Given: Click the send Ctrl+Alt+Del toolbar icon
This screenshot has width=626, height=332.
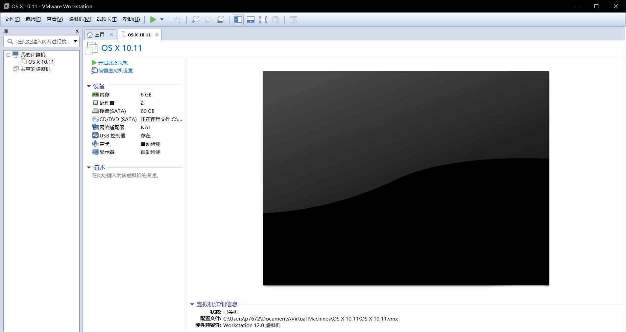Looking at the screenshot, I should (x=178, y=19).
